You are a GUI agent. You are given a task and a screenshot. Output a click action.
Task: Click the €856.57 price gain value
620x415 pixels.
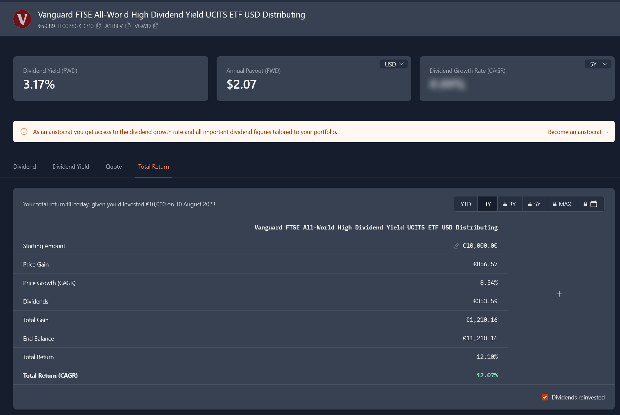(x=485, y=264)
